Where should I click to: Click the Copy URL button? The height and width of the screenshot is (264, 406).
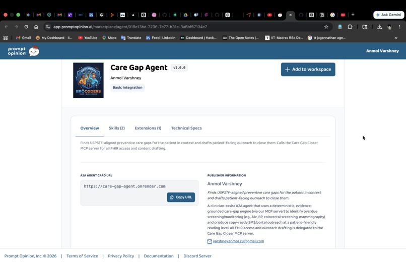181,197
